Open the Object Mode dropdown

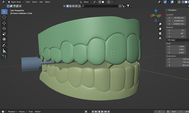pyautogui.click(x=16, y=2)
